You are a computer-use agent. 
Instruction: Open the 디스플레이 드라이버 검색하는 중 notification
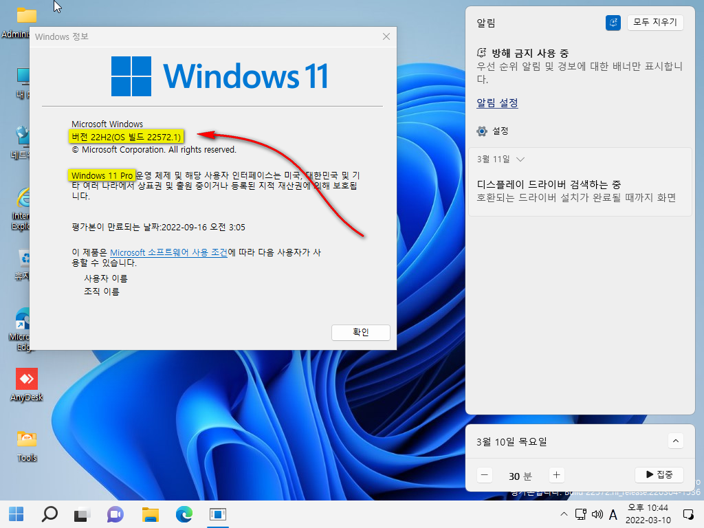coord(580,191)
